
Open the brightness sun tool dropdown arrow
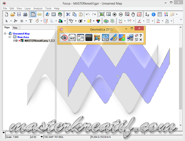tap(94, 21)
